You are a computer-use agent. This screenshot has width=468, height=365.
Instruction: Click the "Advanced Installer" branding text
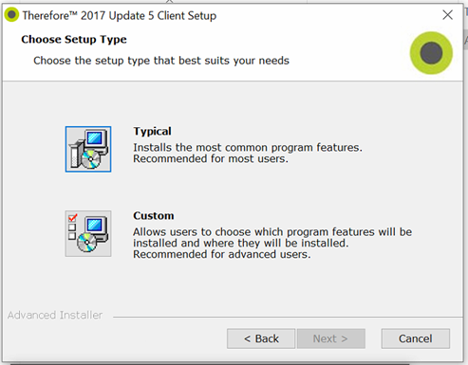tap(55, 315)
